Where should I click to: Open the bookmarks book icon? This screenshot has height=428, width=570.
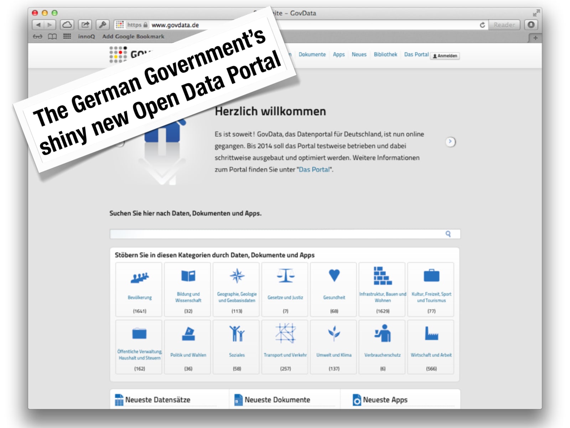(52, 36)
